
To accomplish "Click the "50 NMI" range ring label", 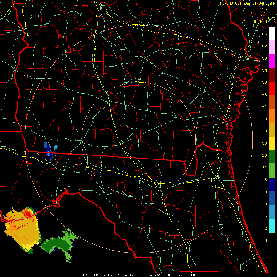I will pos(138,82).
